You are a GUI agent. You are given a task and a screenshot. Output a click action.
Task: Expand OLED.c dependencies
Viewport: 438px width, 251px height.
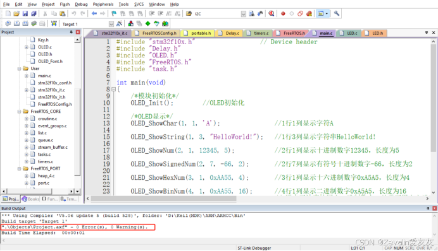click(x=26, y=47)
